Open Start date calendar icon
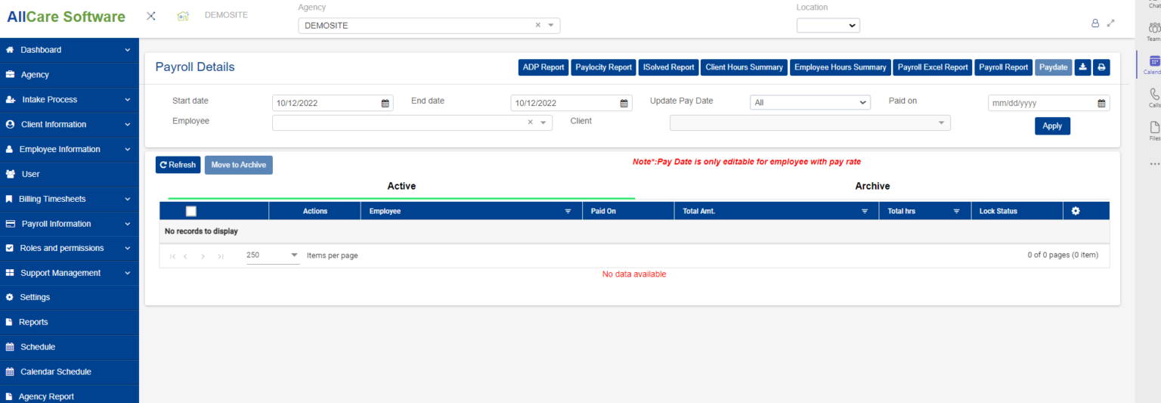The height and width of the screenshot is (403, 1161). tap(385, 103)
